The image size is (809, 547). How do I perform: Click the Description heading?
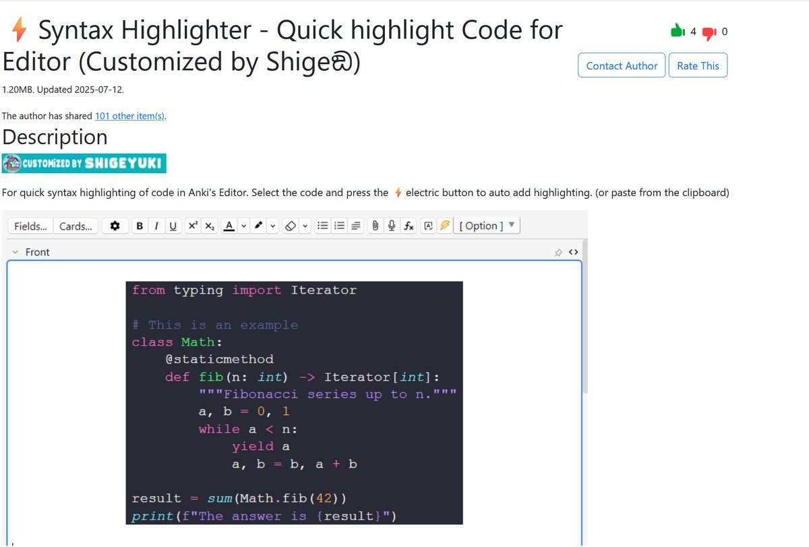point(55,137)
